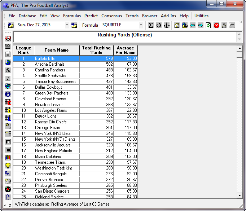246x211 pixels.
Task: Click the title pane small down arrow
Action: (239, 39)
